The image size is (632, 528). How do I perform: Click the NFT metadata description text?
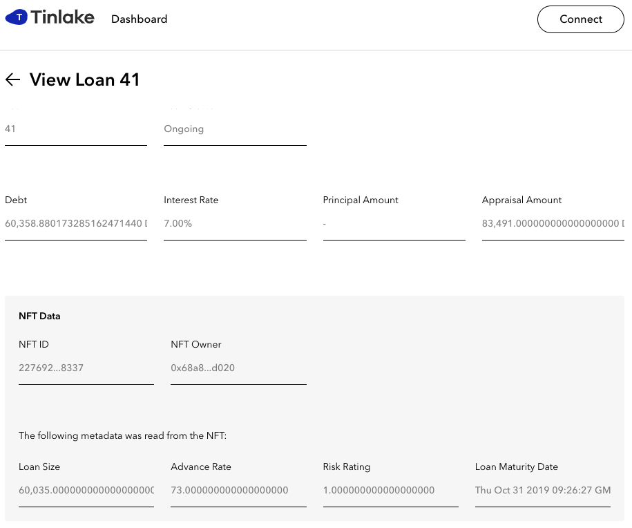tap(122, 435)
